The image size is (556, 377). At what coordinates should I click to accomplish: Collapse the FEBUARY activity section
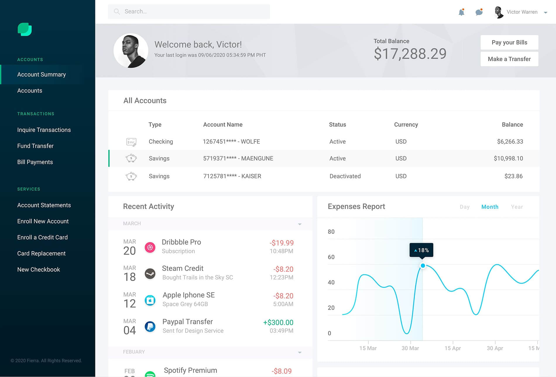tap(300, 352)
